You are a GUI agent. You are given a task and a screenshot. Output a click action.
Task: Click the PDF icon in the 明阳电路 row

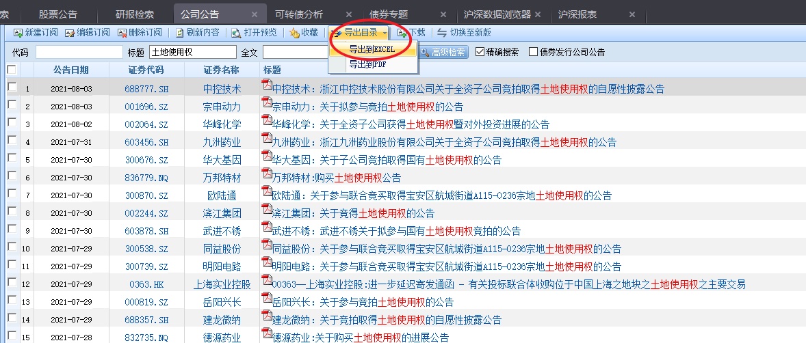pos(267,263)
